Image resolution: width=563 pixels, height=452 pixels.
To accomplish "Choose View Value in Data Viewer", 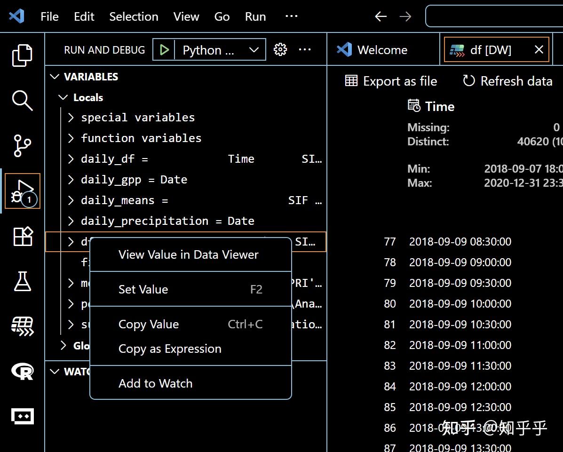I will [x=188, y=254].
